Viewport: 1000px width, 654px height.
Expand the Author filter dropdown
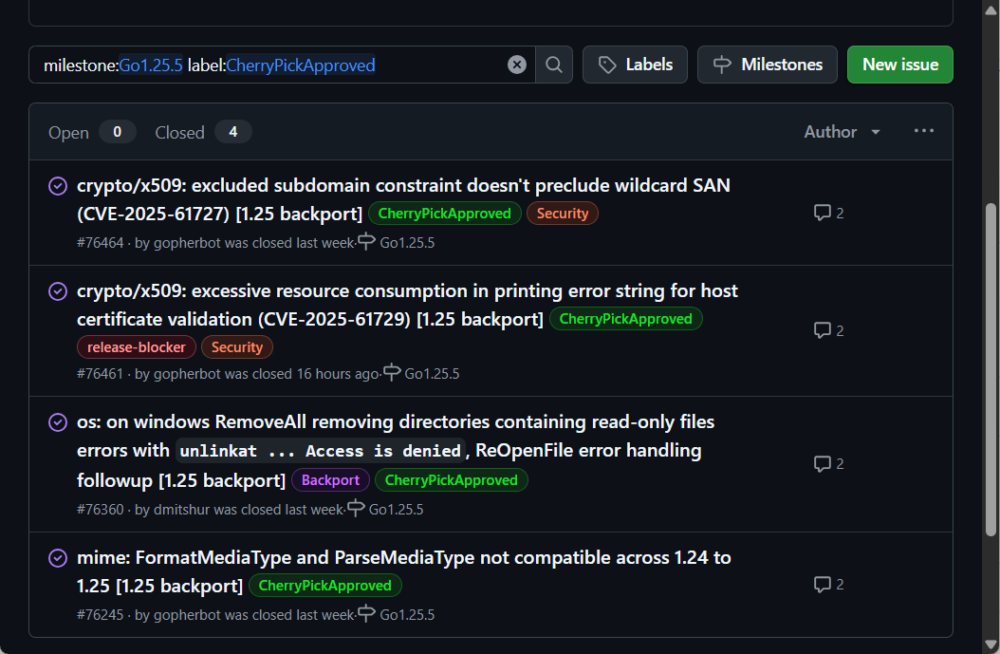tap(842, 132)
